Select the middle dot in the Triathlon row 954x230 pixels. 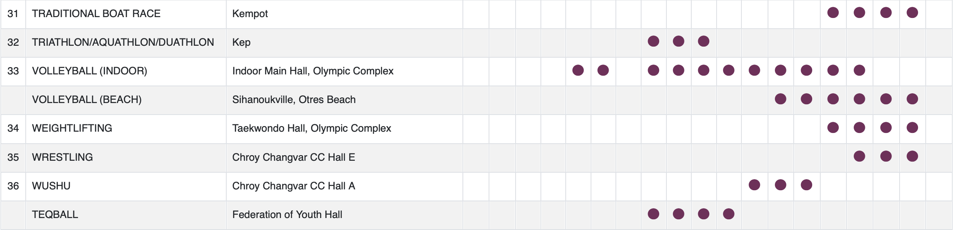pos(678,41)
